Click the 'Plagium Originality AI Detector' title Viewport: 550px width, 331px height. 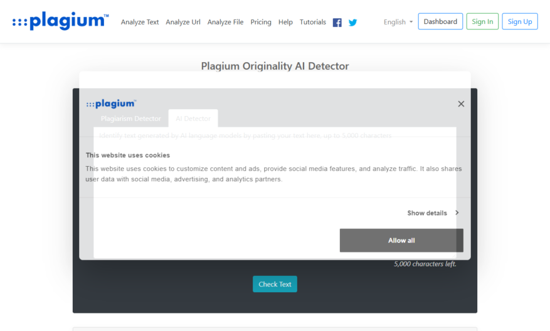pyautogui.click(x=275, y=66)
